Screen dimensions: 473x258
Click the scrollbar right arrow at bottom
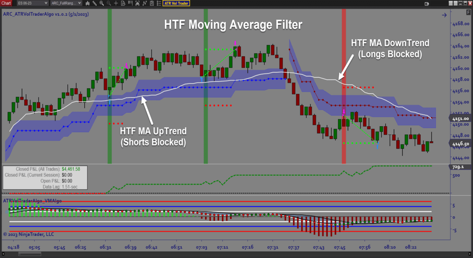470,254
